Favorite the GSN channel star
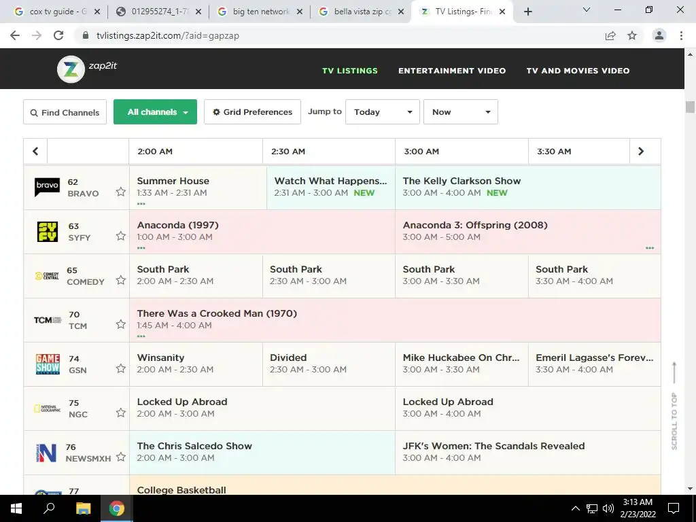This screenshot has height=522, width=696. click(x=121, y=368)
